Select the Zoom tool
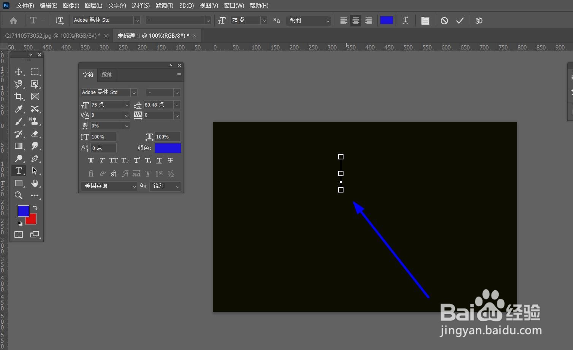 [x=19, y=196]
